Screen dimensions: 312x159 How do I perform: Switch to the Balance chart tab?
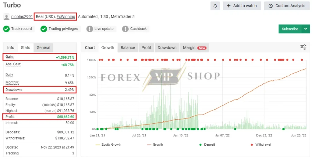(128, 48)
